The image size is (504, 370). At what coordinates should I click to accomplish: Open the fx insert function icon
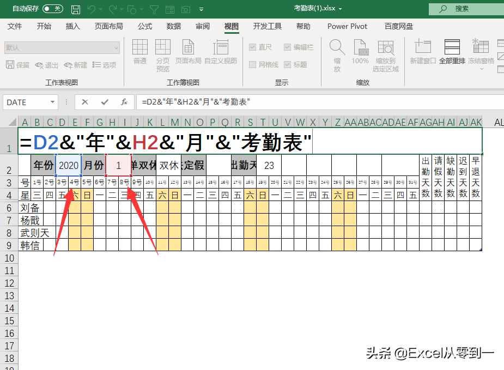124,102
